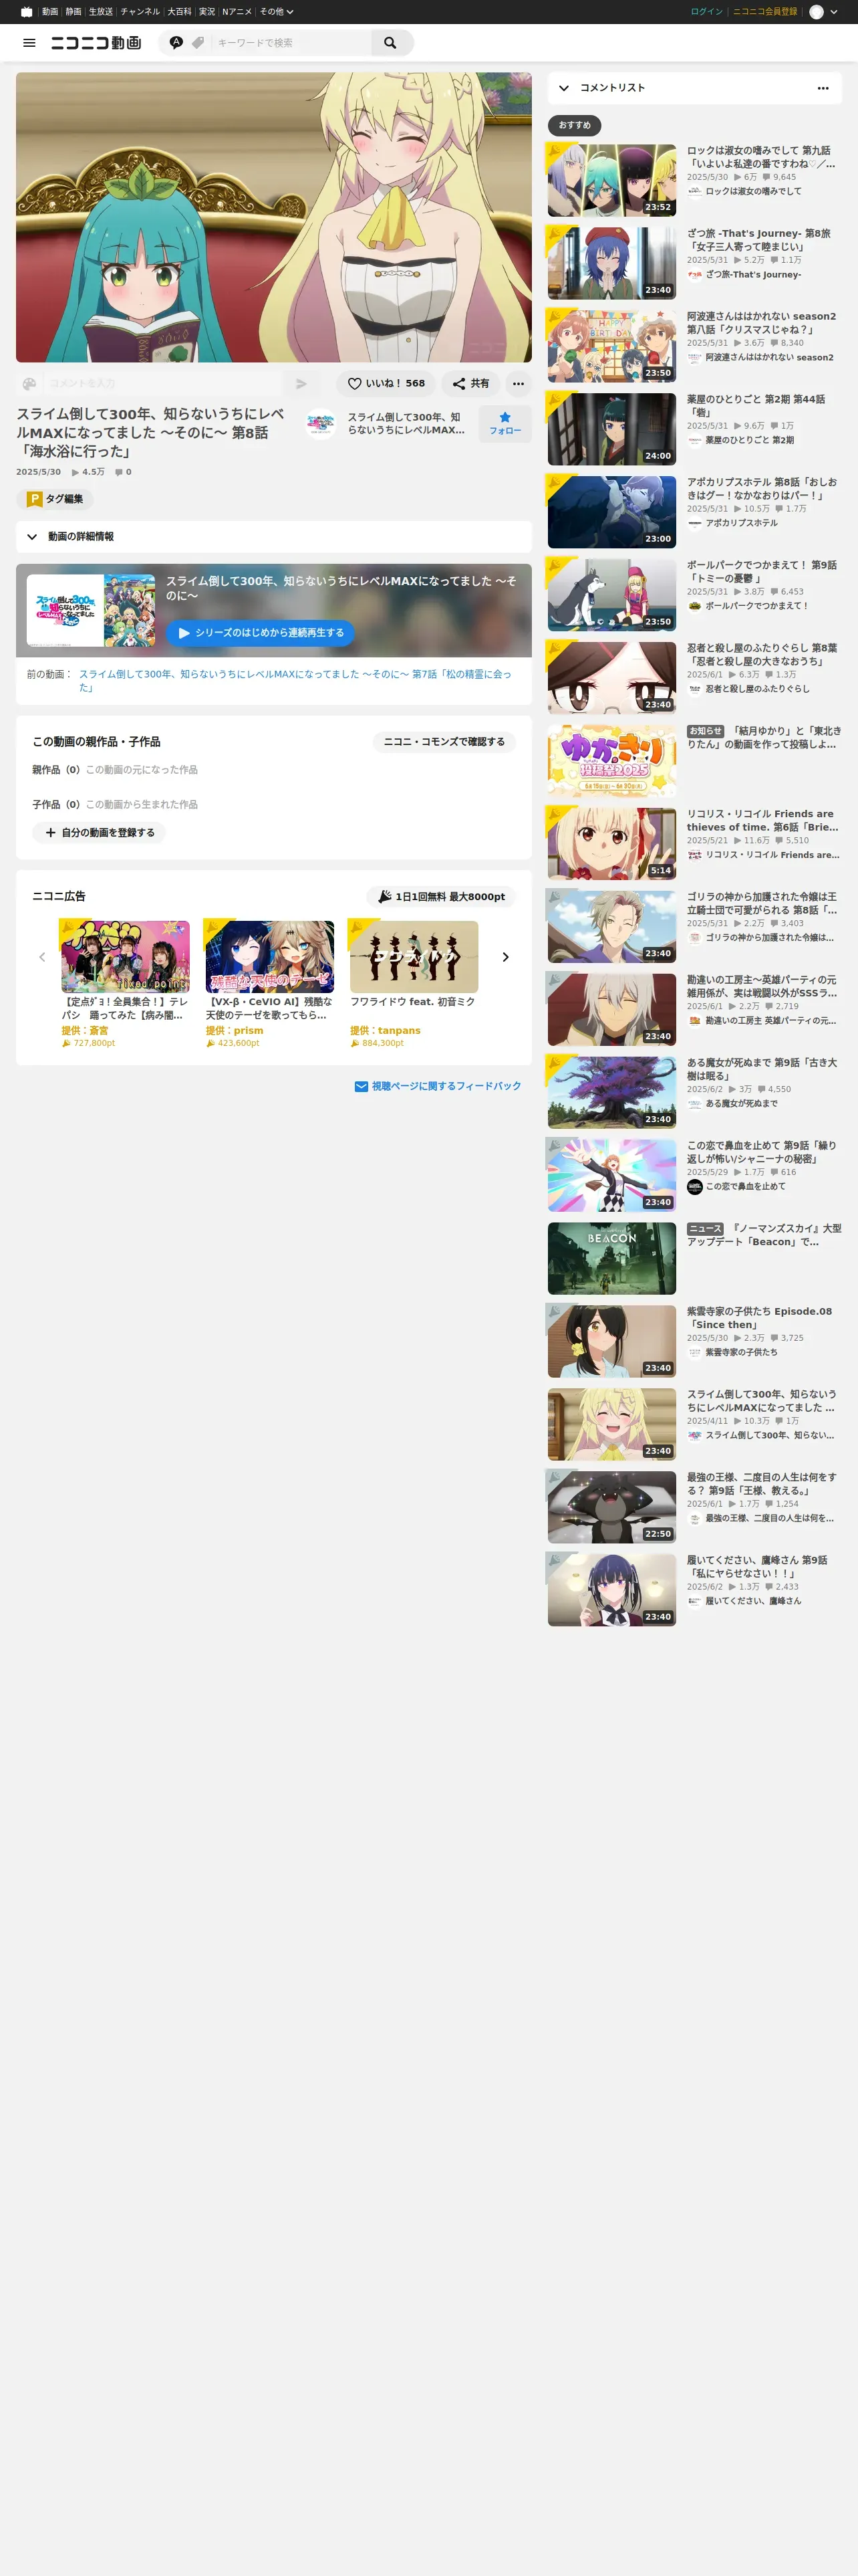Play series from start with シリーズのはじめから連続再生する
Screen dimensions: 858x2576
[x=260, y=633]
